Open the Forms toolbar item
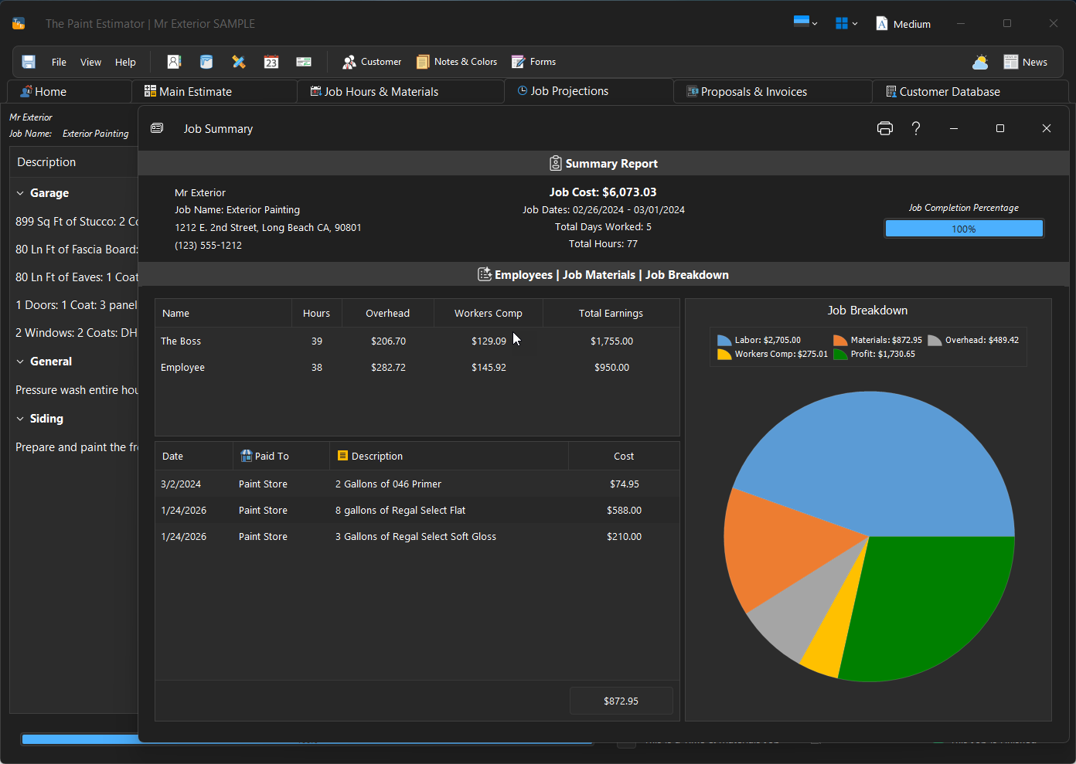The height and width of the screenshot is (764, 1076). [x=533, y=62]
